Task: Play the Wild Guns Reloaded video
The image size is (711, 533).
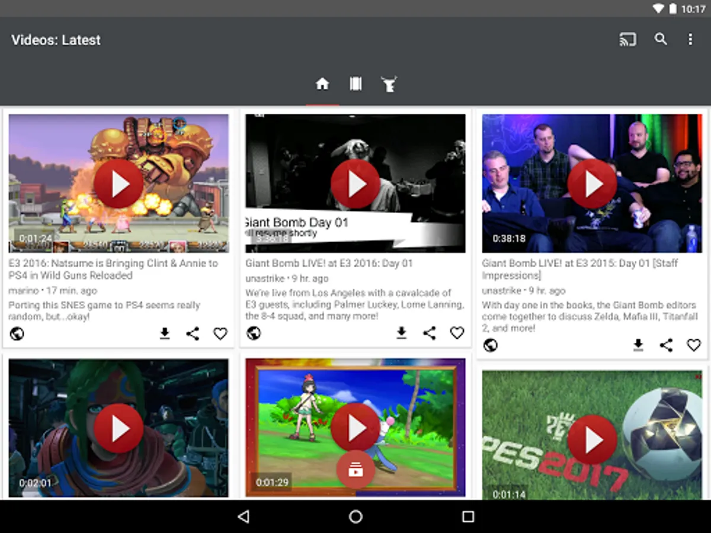Action: [x=118, y=184]
